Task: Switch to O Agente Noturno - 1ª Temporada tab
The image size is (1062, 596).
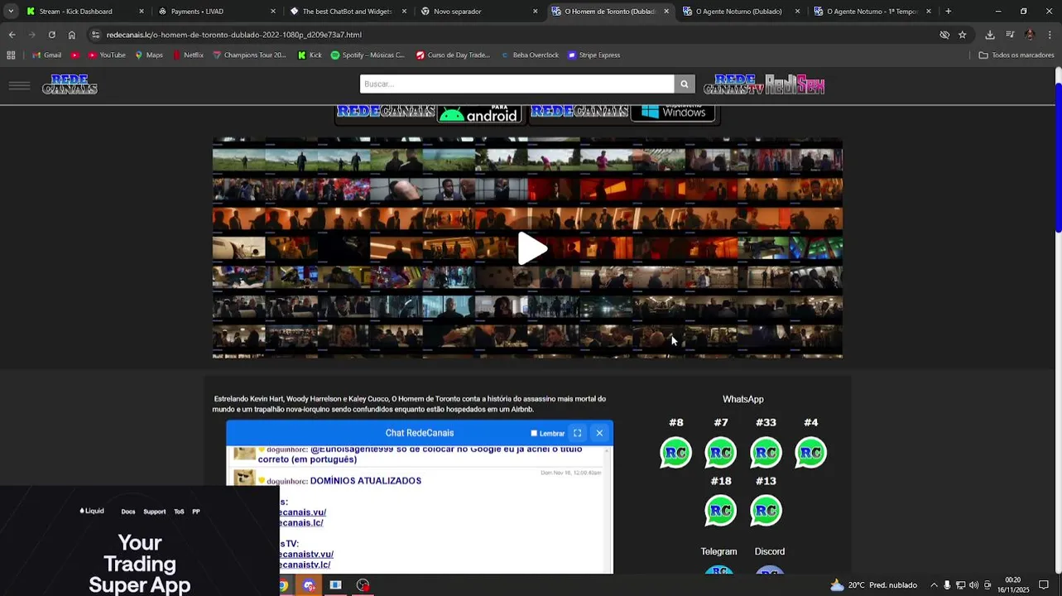Action: pos(872,12)
